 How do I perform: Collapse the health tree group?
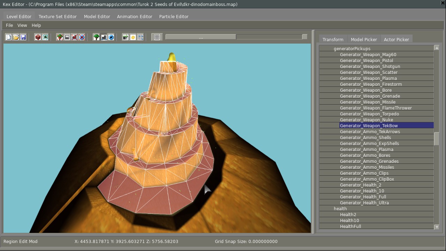(340, 209)
